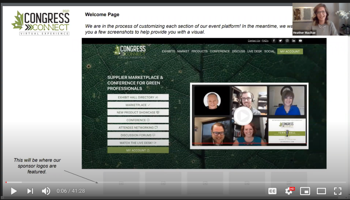This screenshot has height=200, width=350.
Task: Enable miniplayer mode
Action: (x=305, y=191)
